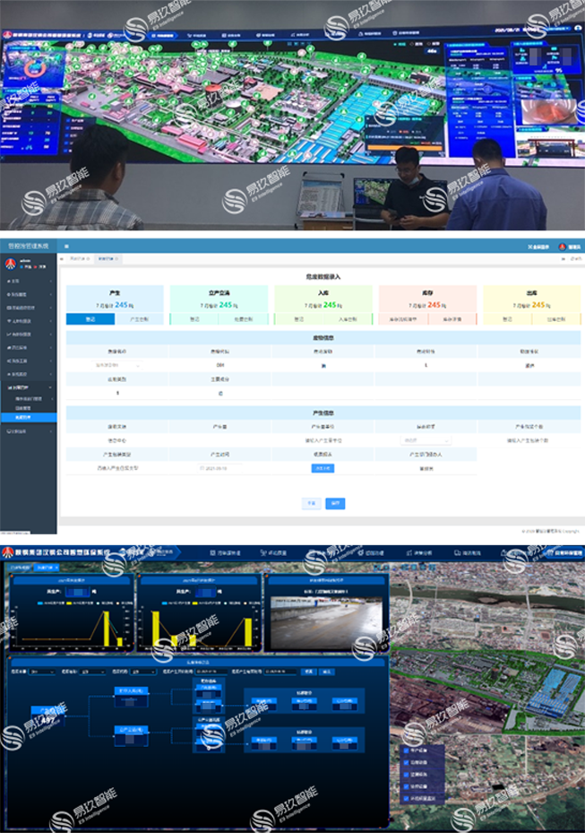The width and height of the screenshot is (585, 833).
Task: Switch to the second tab in the 产生 card
Action: pyautogui.click(x=139, y=319)
